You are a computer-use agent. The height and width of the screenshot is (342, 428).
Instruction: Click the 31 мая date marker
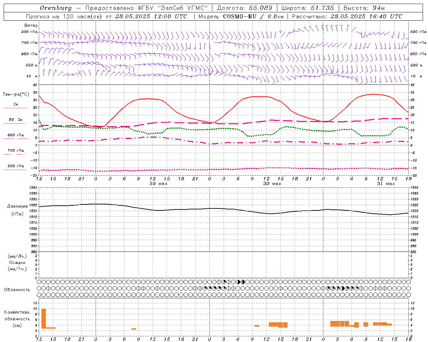pyautogui.click(x=386, y=184)
